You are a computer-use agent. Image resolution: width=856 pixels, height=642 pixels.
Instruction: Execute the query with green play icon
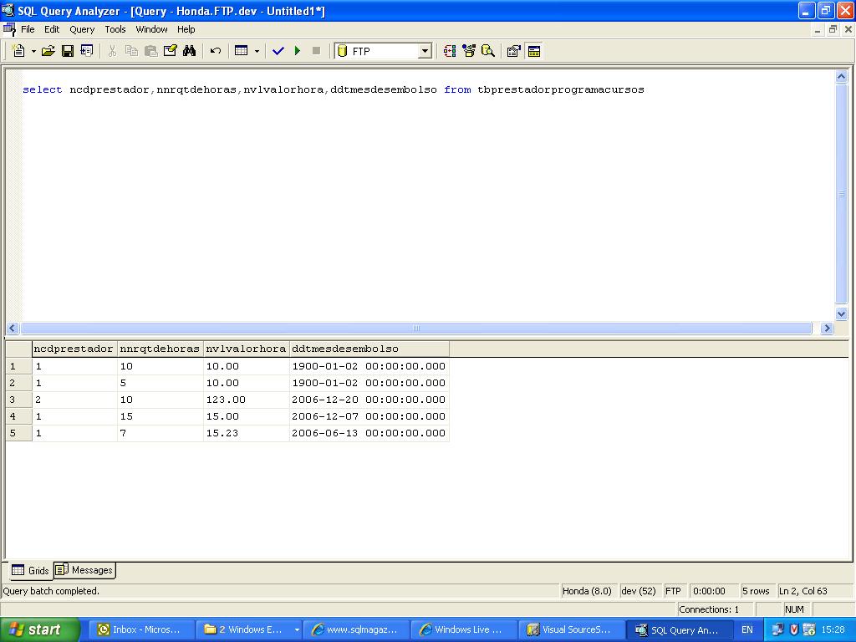pyautogui.click(x=298, y=51)
